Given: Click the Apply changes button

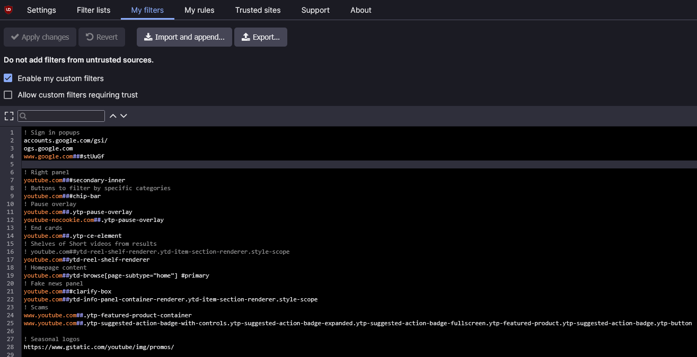Looking at the screenshot, I should pos(40,37).
